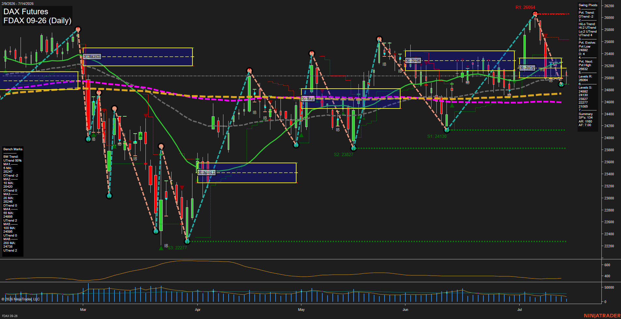Select the M:July monthly range label
The height and width of the screenshot is (319, 621).
tap(527, 68)
